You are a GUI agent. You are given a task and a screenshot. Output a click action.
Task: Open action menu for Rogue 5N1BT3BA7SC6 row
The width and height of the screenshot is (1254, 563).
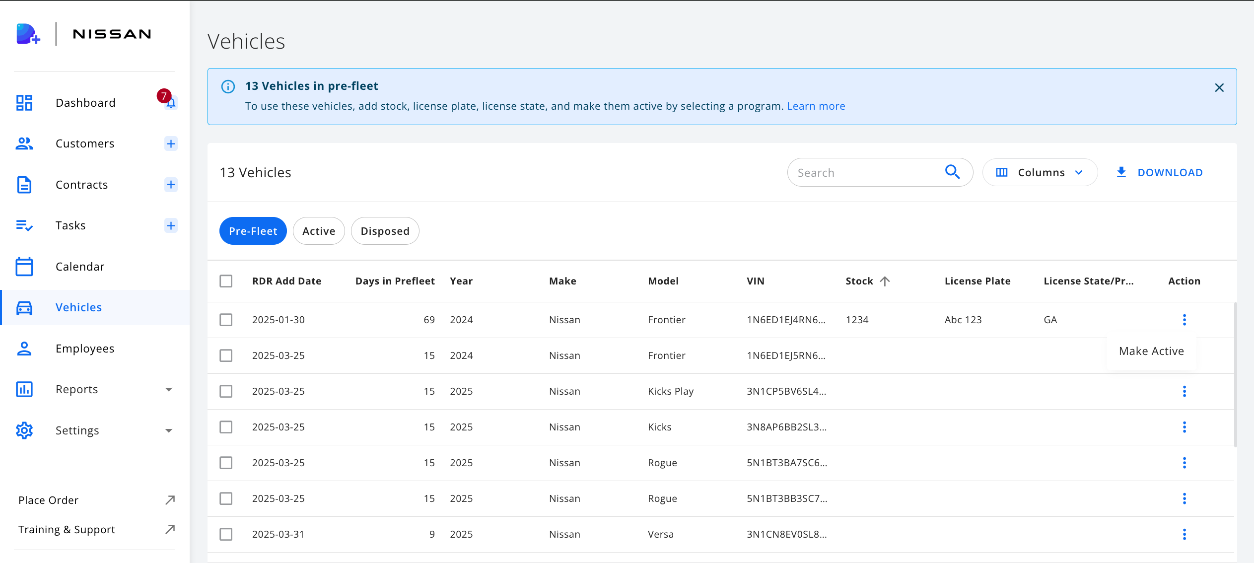pos(1184,463)
